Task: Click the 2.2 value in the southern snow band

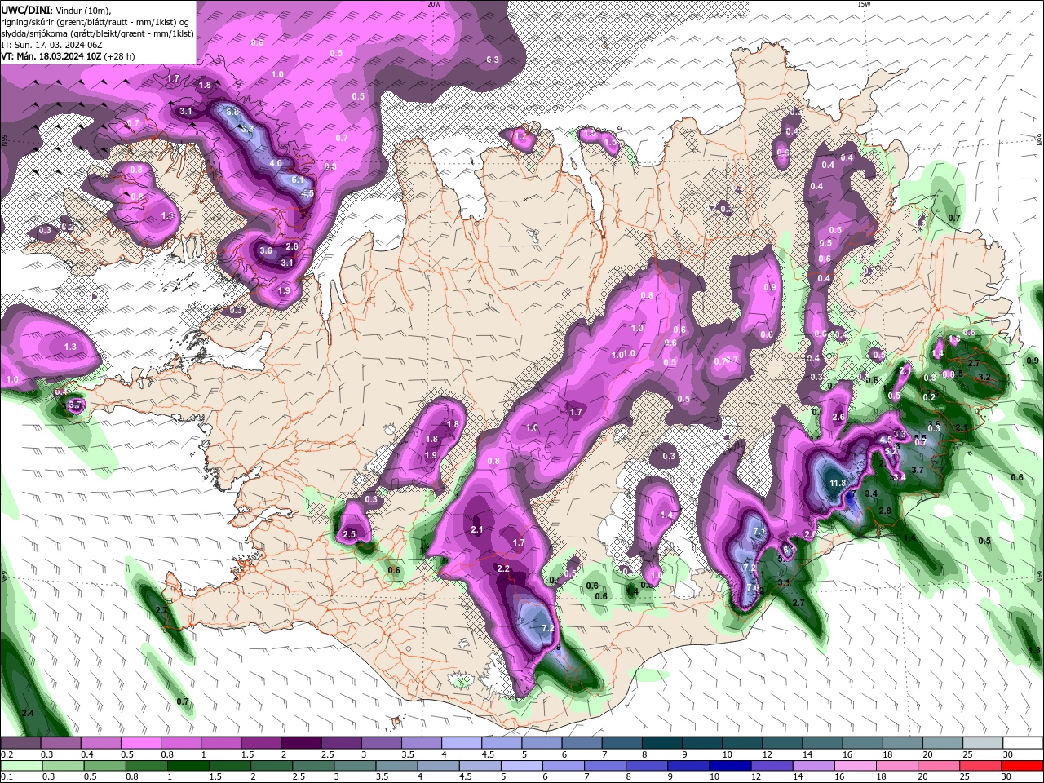Action: [503, 569]
